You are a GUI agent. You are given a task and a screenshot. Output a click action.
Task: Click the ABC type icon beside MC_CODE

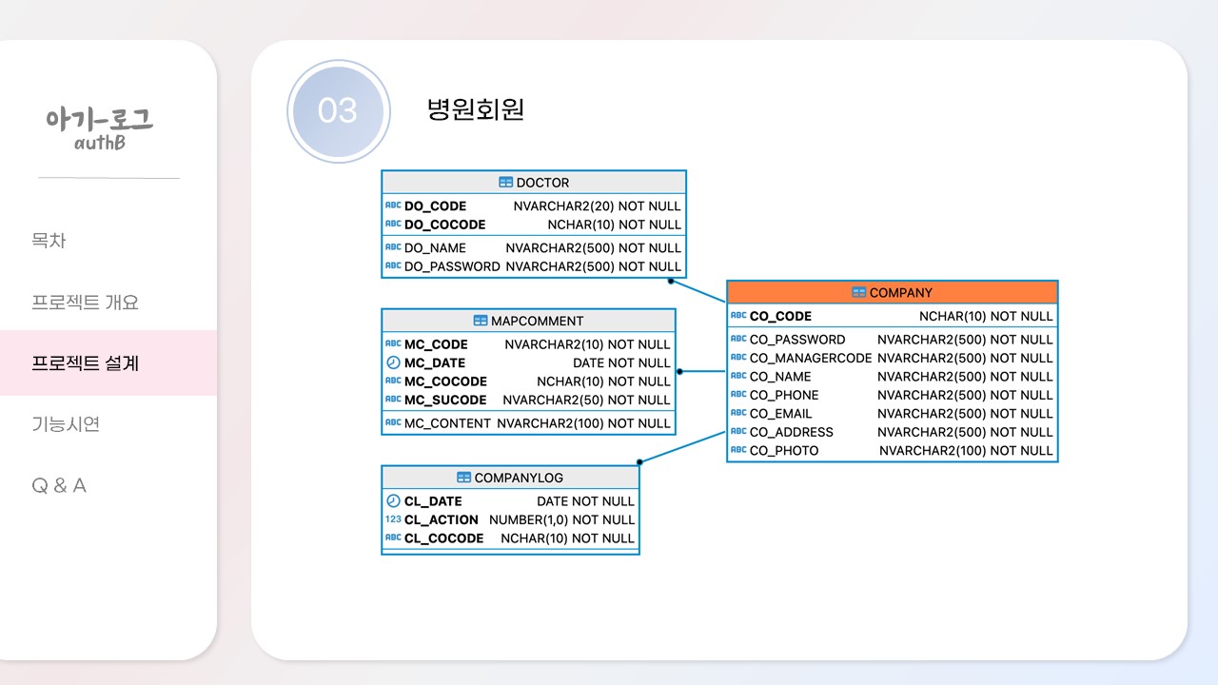tap(393, 344)
